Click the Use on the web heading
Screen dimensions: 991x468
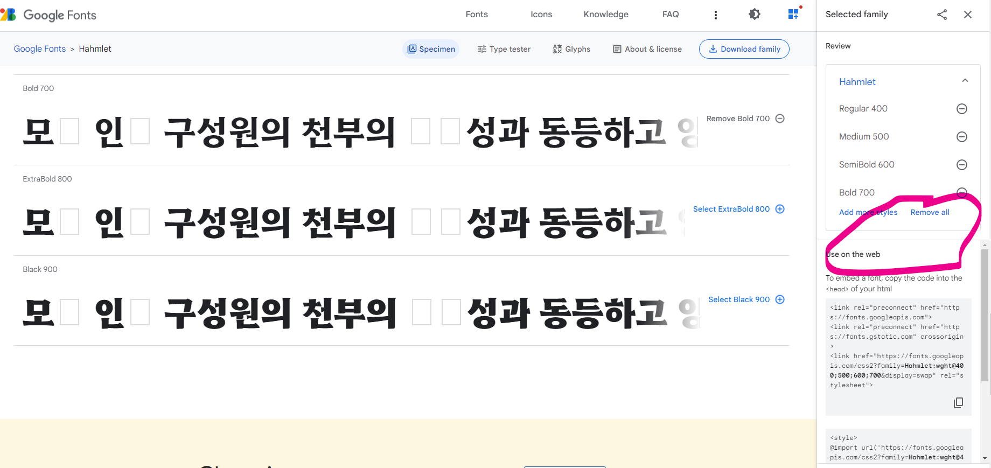coord(853,254)
